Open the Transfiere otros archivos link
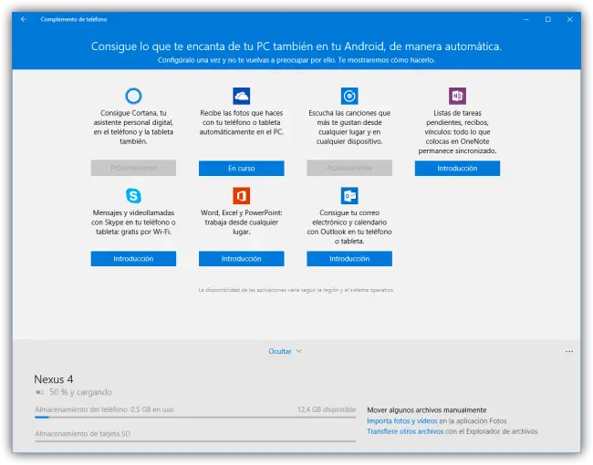Viewport: 593px width, 465px height. pyautogui.click(x=405, y=431)
